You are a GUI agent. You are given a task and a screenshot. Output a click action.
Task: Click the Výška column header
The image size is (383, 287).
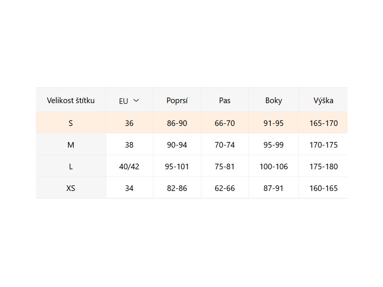click(324, 101)
